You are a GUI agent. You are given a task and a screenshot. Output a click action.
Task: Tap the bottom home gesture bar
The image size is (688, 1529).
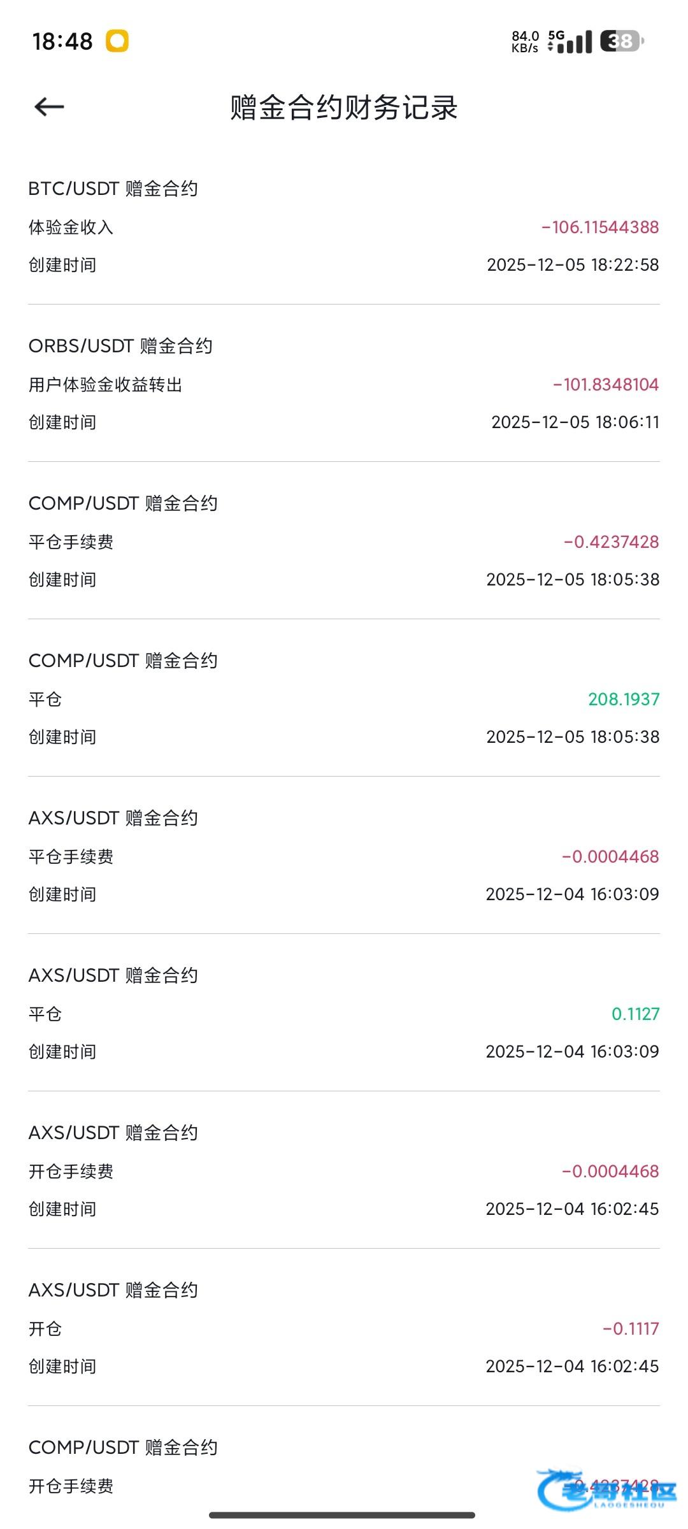click(x=342, y=1515)
